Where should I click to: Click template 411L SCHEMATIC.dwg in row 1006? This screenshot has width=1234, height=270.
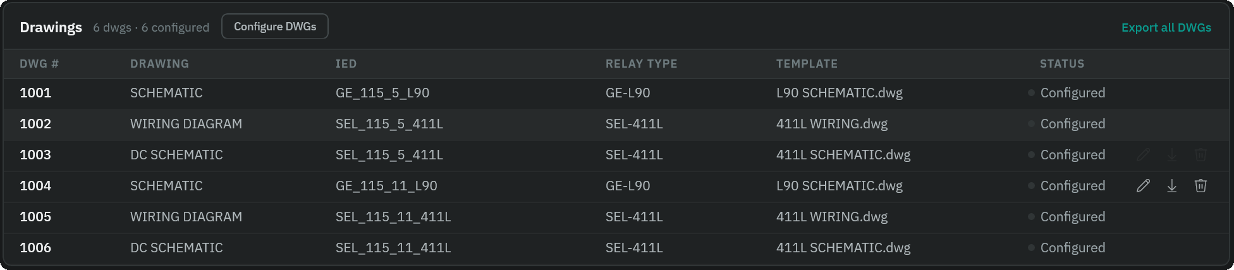pyautogui.click(x=843, y=248)
